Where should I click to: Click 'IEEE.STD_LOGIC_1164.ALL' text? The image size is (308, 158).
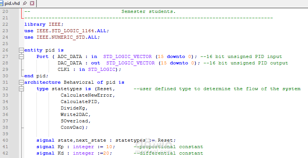pyautogui.click(x=71, y=31)
